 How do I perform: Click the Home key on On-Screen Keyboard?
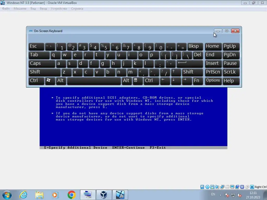[x=213, y=47]
